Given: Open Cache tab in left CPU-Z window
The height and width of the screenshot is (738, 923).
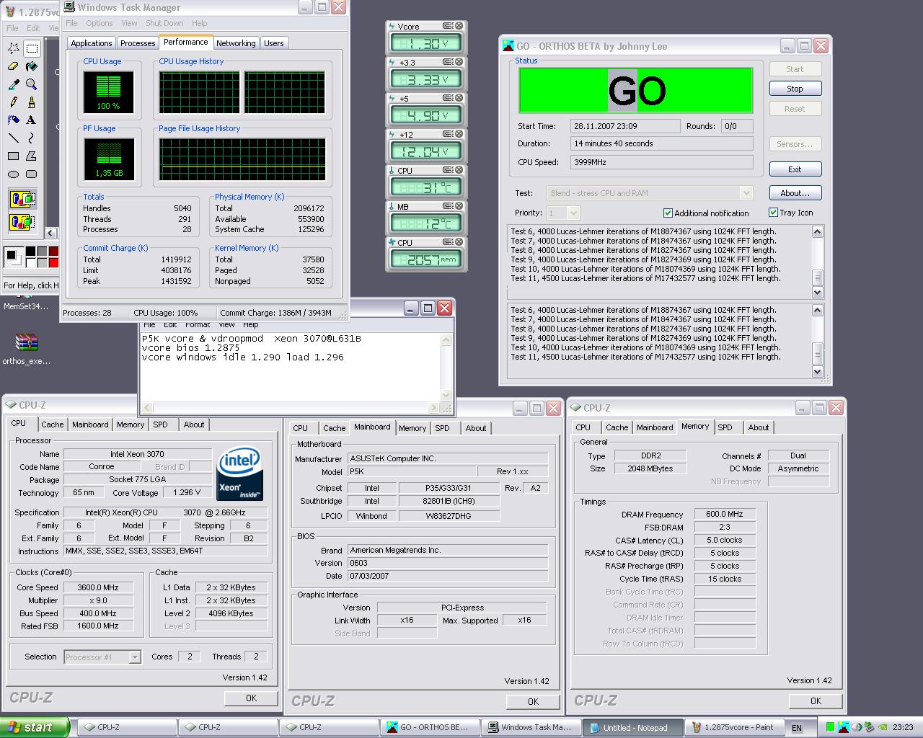Looking at the screenshot, I should click(53, 425).
